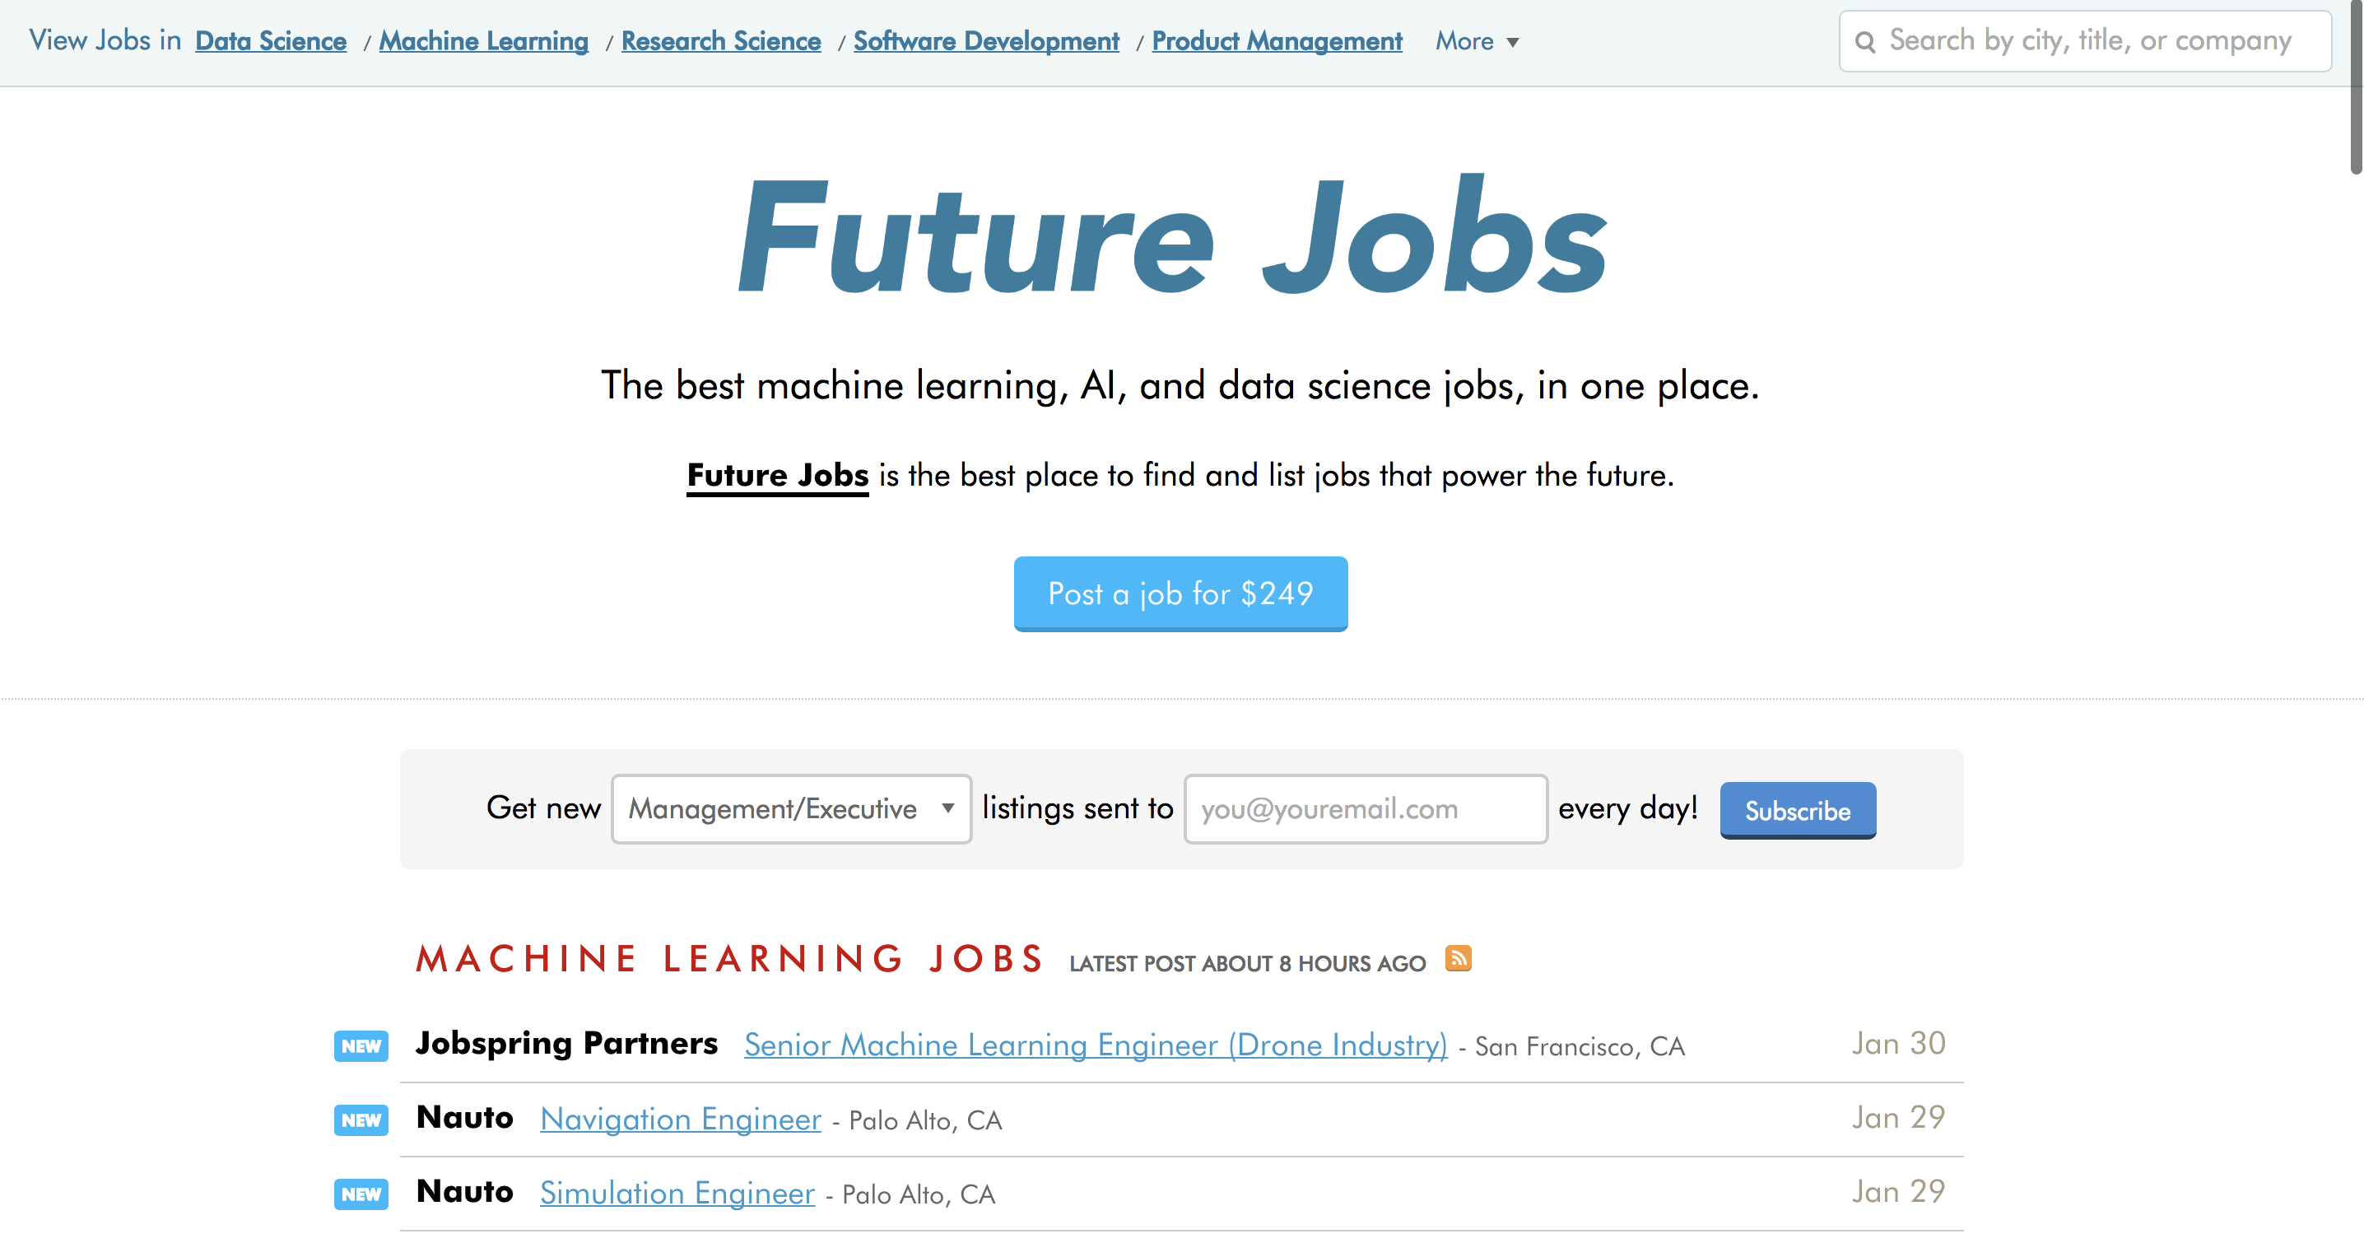Click the NEW badge beside Nauto Simulation Engineer

360,1194
